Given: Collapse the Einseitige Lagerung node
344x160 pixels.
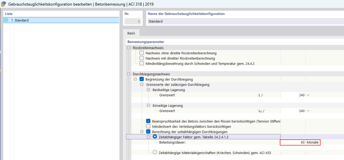Looking at the screenshot, I should 148,106.
